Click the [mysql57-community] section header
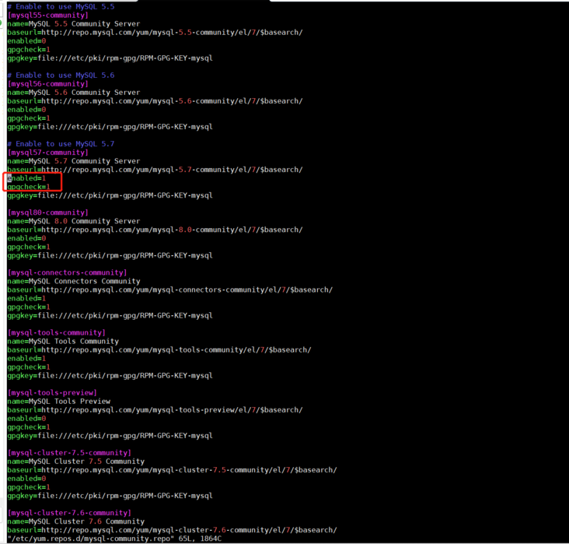The width and height of the screenshot is (569, 544). pos(48,153)
